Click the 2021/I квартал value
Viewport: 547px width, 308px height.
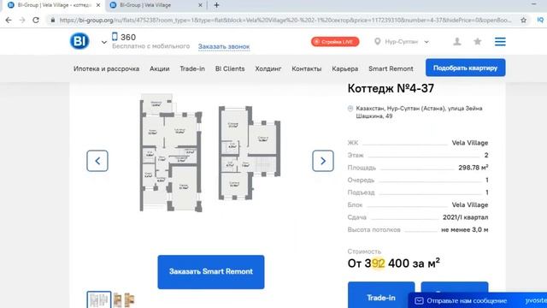click(465, 217)
